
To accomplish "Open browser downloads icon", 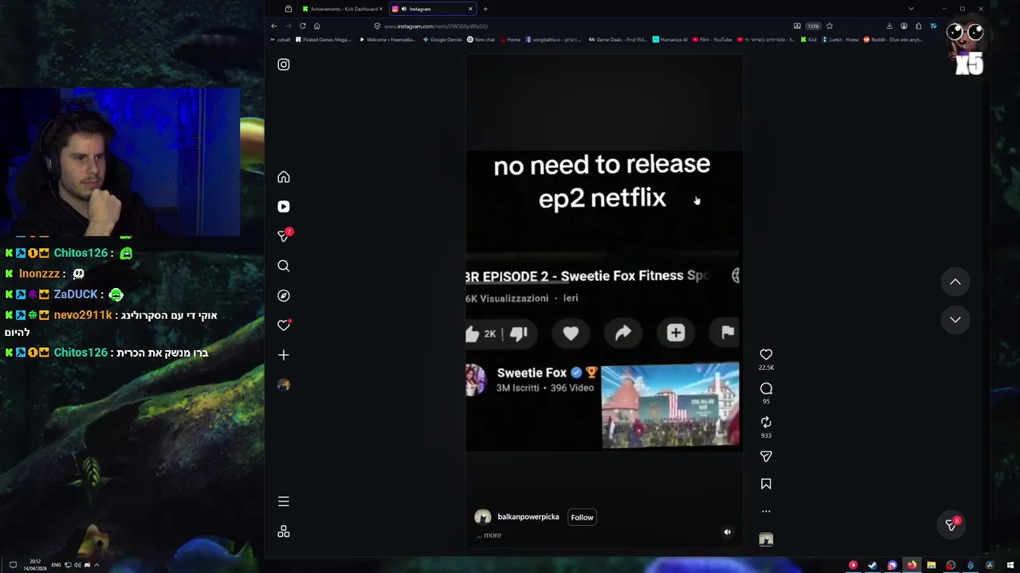I will [x=889, y=26].
